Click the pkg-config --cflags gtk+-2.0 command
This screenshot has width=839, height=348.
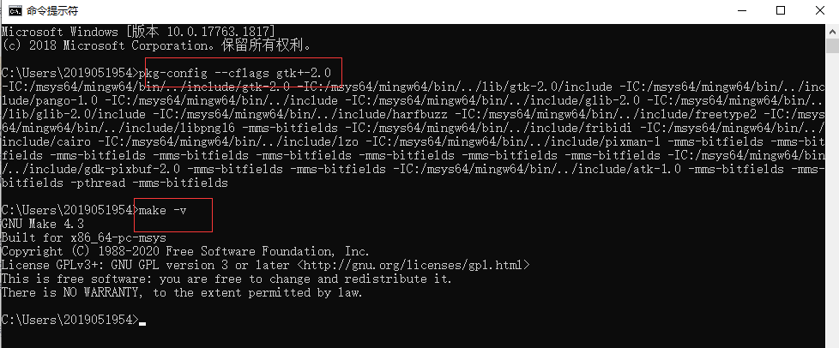point(235,73)
